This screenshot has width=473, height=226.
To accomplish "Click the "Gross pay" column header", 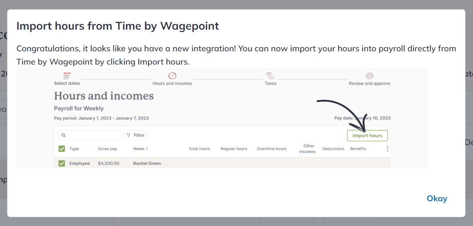I will (107, 149).
